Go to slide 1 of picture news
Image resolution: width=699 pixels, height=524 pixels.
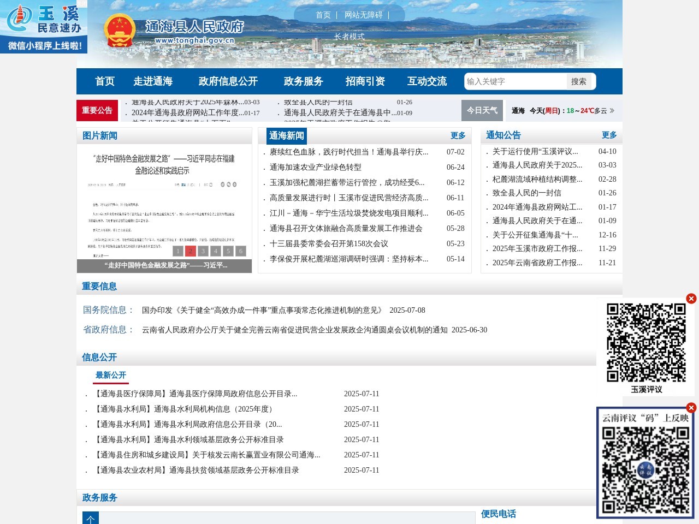(x=177, y=251)
